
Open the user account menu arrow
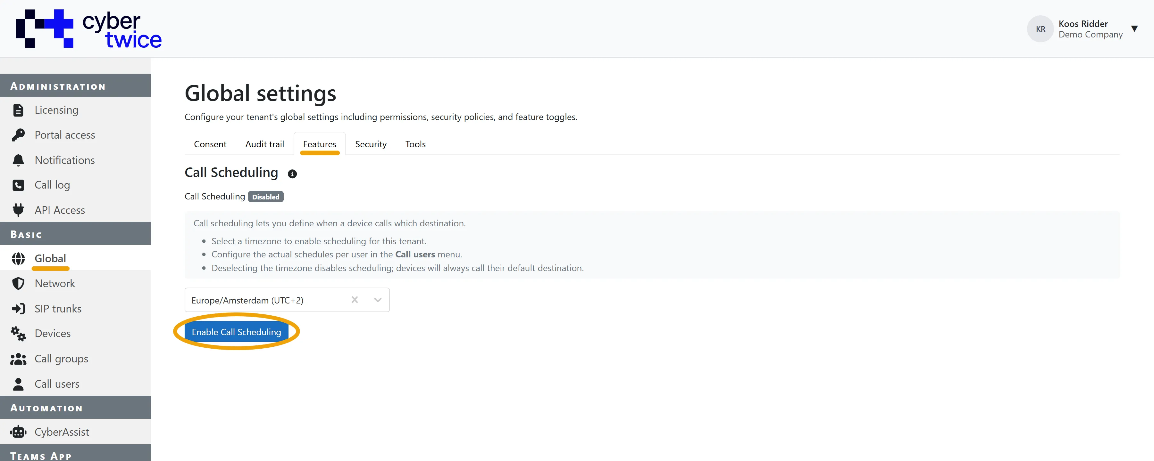(1134, 29)
